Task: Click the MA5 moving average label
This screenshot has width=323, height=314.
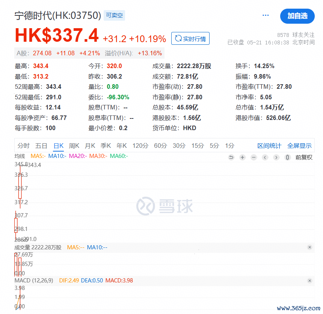Action: click(38, 156)
